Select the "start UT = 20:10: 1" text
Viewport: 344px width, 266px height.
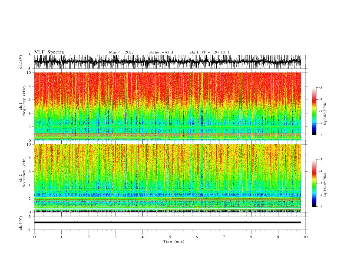pos(209,52)
